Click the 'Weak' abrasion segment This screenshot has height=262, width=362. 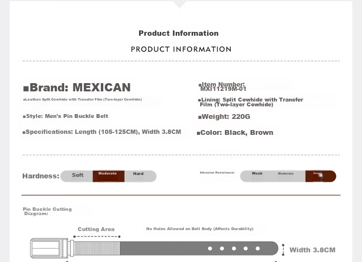256,176
